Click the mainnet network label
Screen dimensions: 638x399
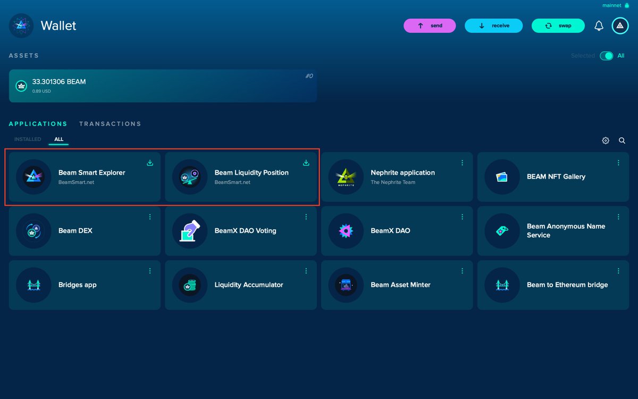pos(612,5)
